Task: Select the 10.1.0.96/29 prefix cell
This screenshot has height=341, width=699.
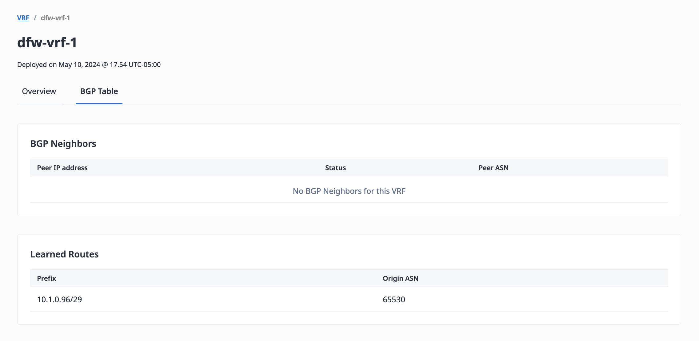Action: point(60,300)
